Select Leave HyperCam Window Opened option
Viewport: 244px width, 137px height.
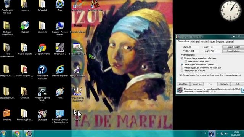point(182,64)
